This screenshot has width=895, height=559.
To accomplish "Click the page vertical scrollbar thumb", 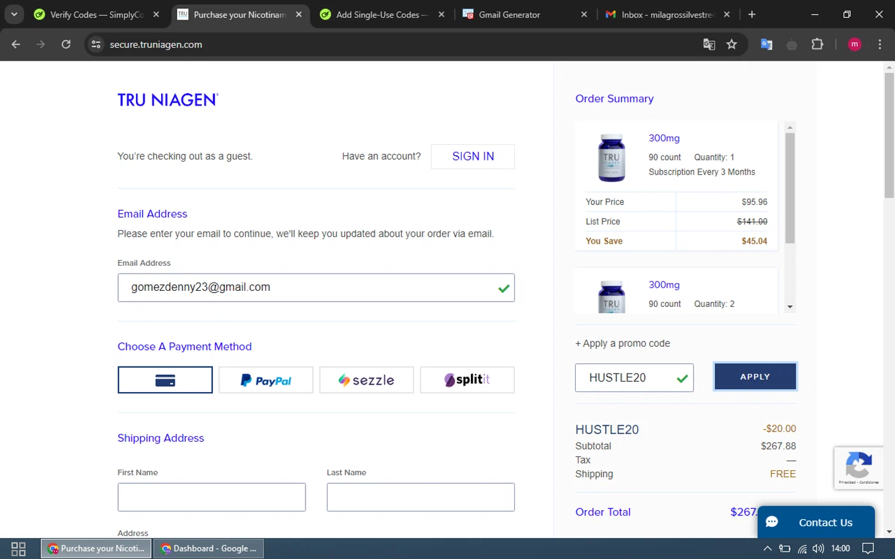I will point(889,135).
